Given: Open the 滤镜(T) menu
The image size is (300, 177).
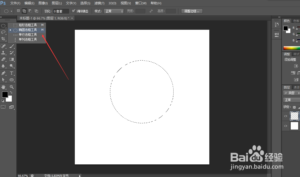Looking at the screenshot, I should click(x=99, y=3).
